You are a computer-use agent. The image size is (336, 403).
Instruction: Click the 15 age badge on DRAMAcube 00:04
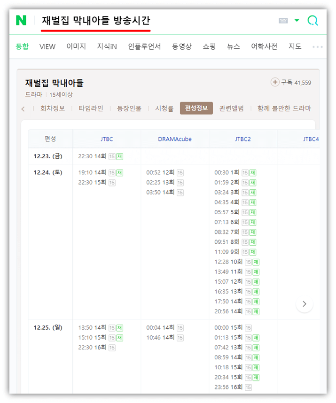pos(180,328)
